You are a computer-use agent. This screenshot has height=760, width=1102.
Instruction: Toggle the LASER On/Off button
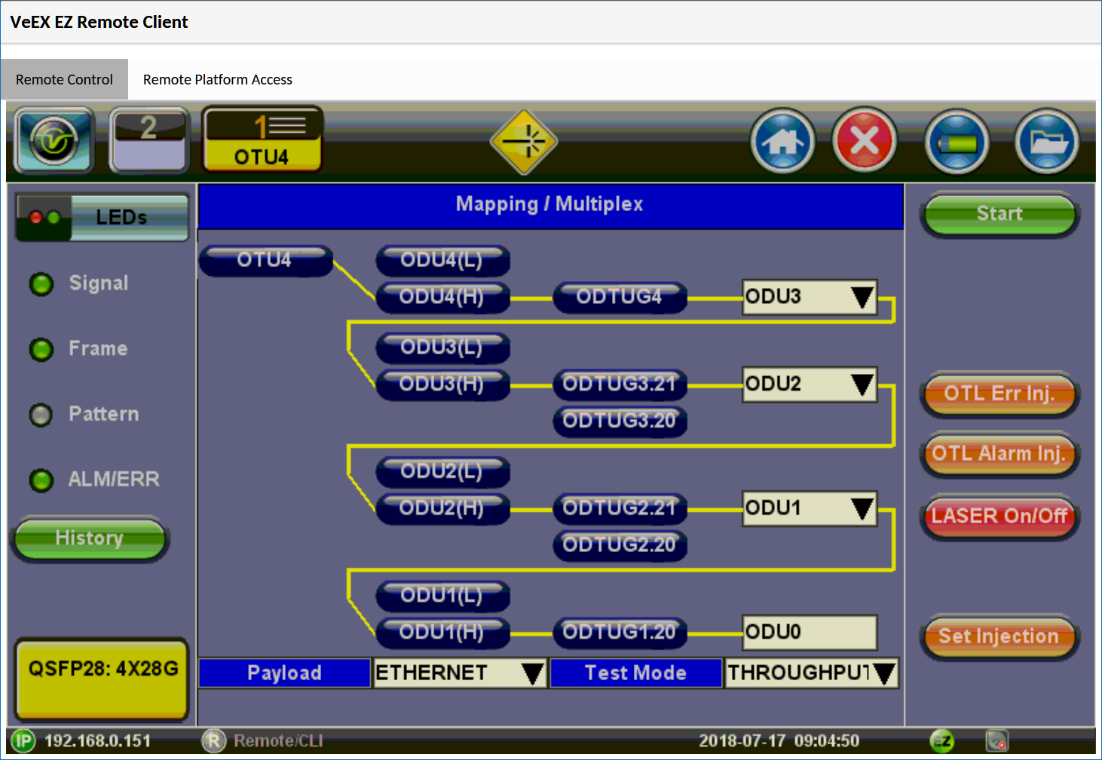pyautogui.click(x=999, y=516)
